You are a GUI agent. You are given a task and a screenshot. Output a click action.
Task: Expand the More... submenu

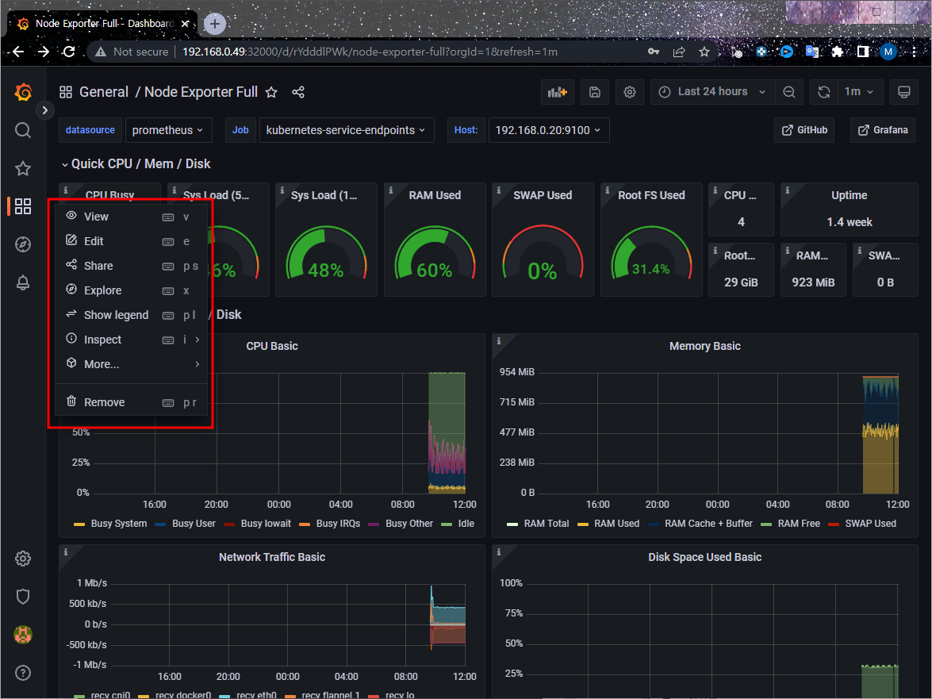pos(131,364)
